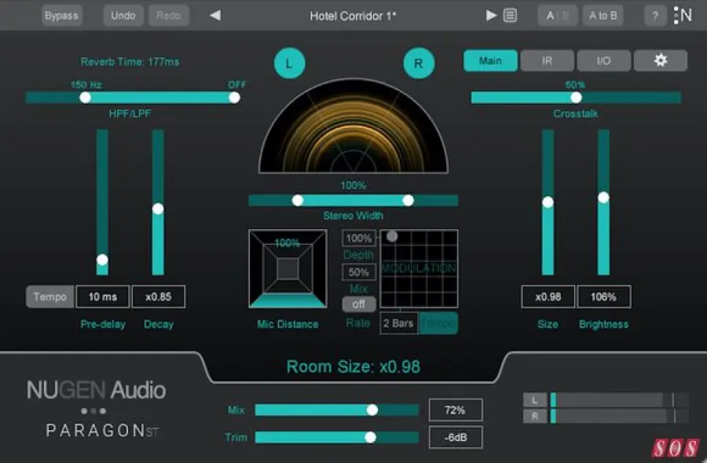Open the 2 Bars rate dropdown
The height and width of the screenshot is (463, 707).
(x=398, y=323)
